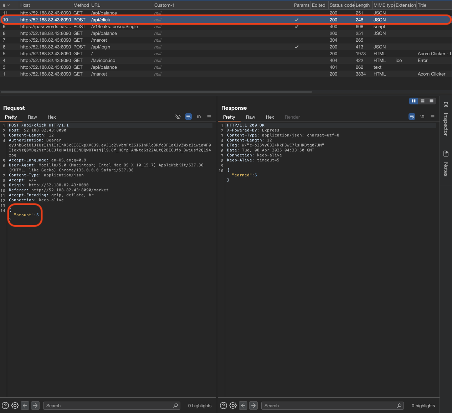Select history row 7 /market with 304 status
The image size is (452, 413).
[x=226, y=40]
